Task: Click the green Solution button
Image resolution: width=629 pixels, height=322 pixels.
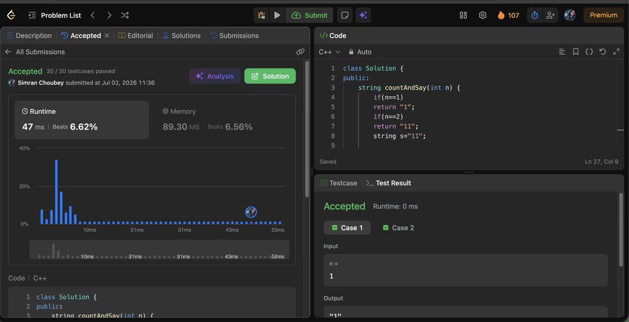Action: pyautogui.click(x=270, y=76)
